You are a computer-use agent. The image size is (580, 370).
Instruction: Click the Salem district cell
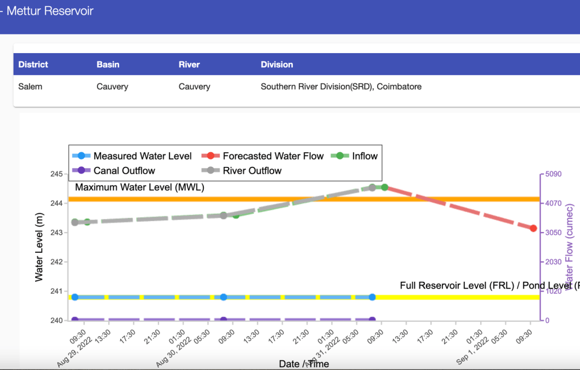[31, 87]
